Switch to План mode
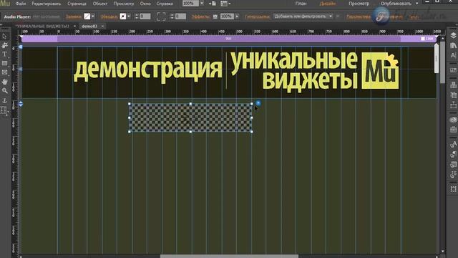 [301, 4]
